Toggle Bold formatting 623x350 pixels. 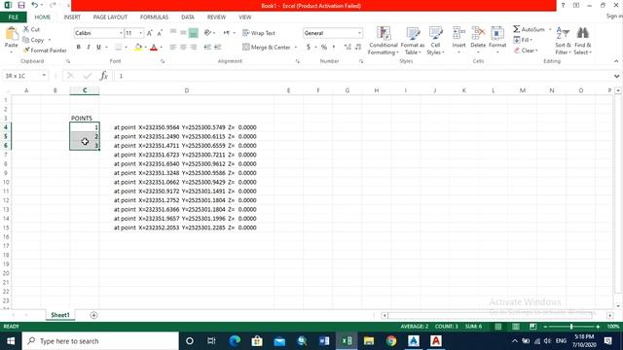(78, 48)
